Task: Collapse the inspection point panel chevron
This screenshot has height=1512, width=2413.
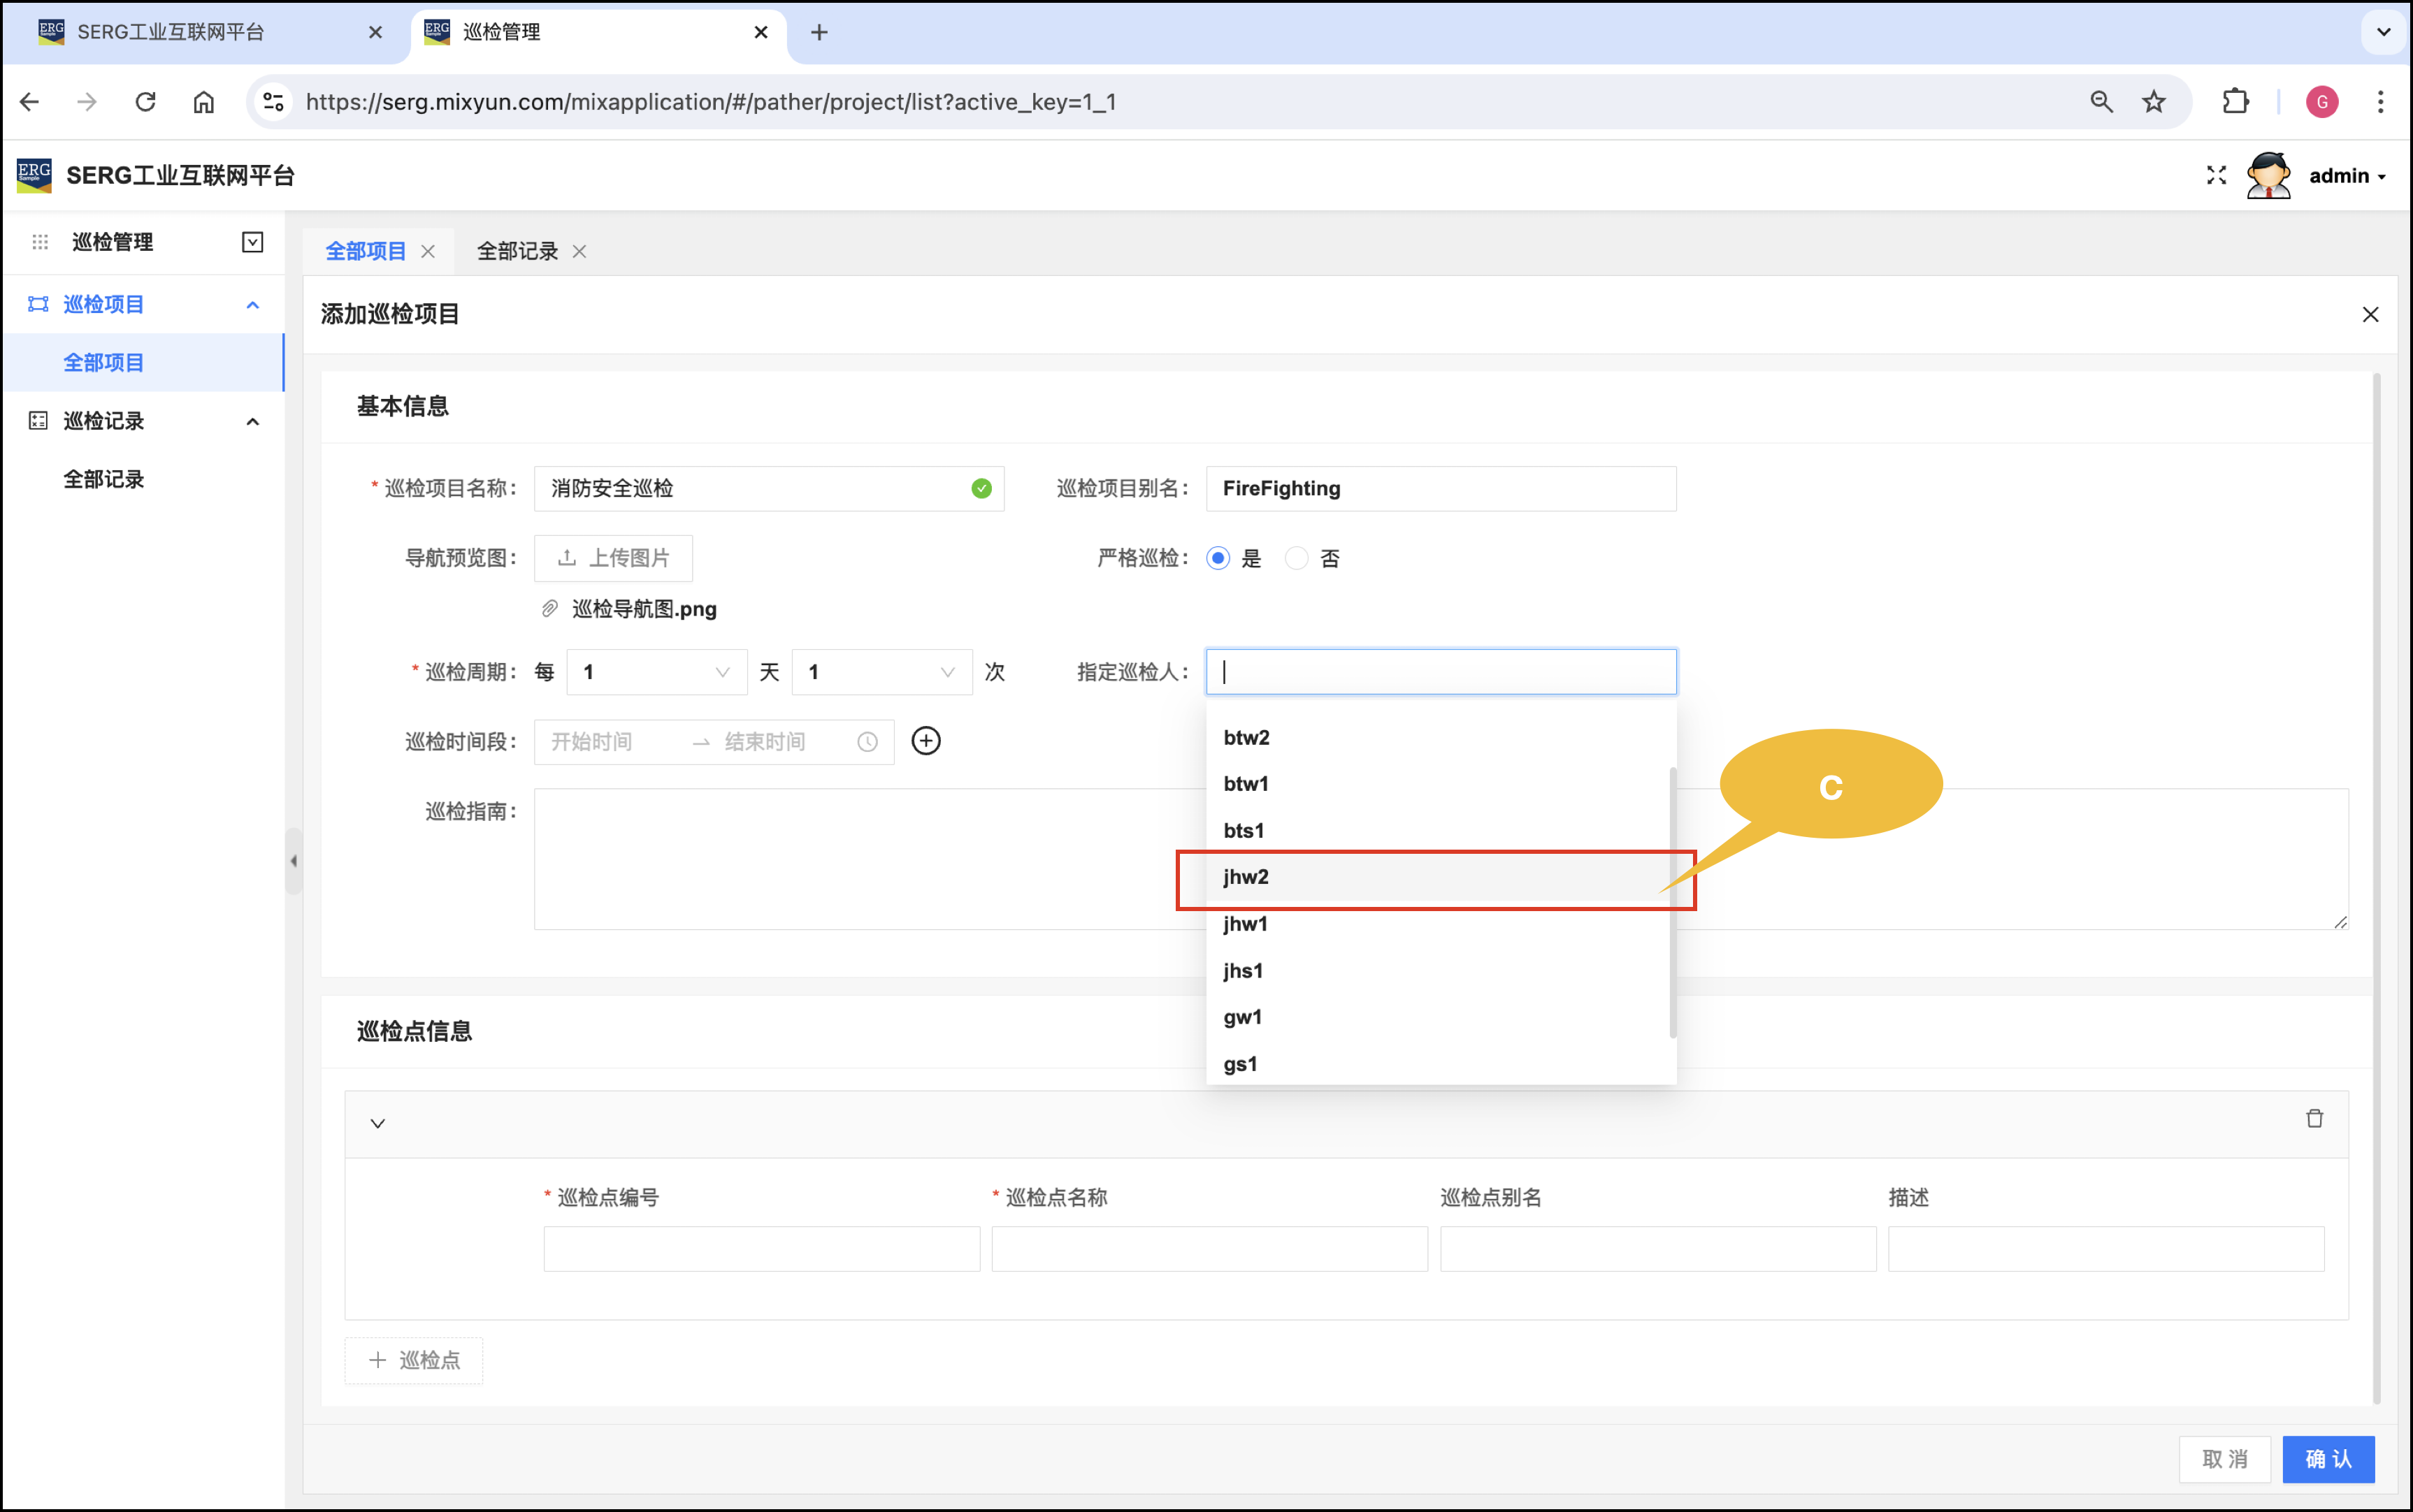Action: (x=377, y=1123)
